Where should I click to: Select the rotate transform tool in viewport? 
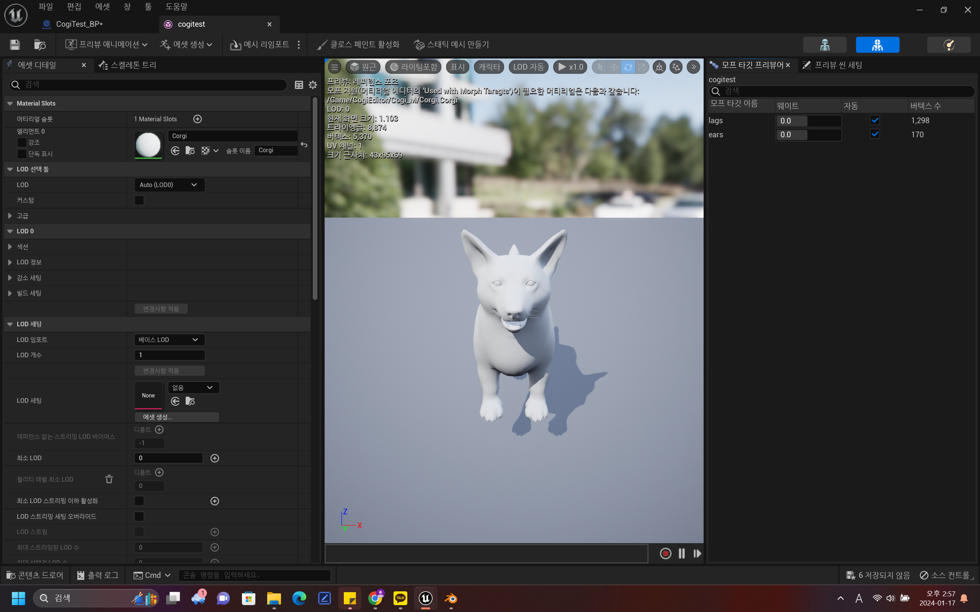pos(628,67)
